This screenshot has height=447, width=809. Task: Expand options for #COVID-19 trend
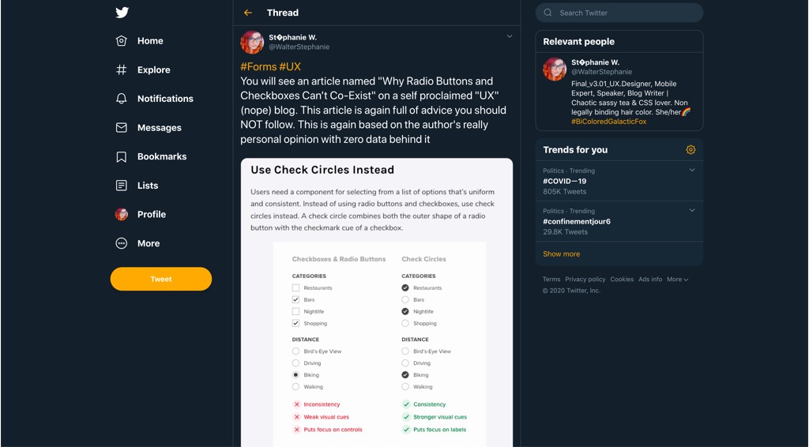coord(692,170)
